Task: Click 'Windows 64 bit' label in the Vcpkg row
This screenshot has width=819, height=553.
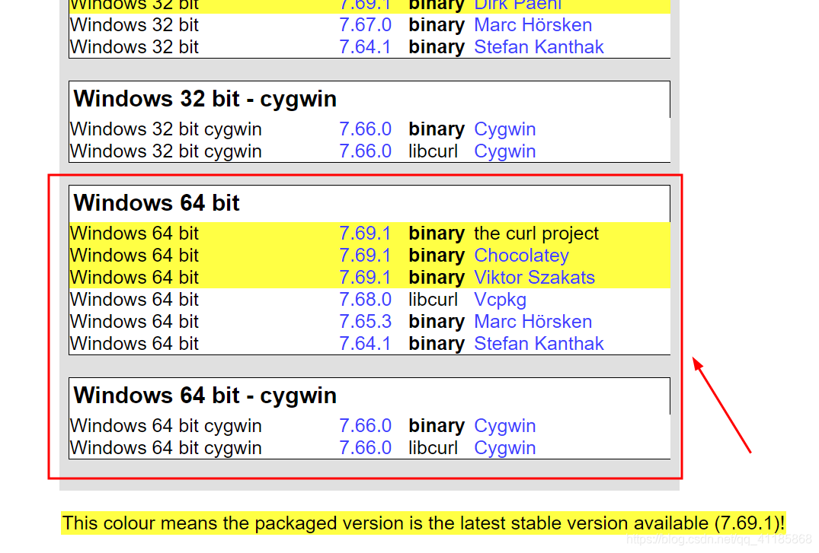Action: point(134,300)
